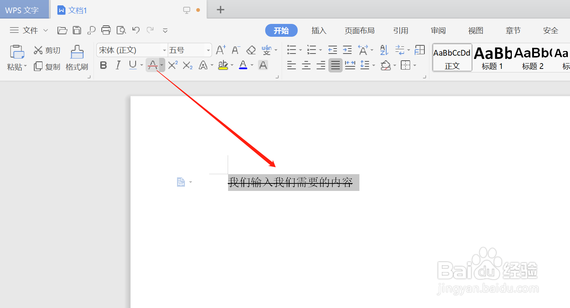Screen dimensions: 570x308
Task: Toggle character shading icon
Action: point(263,65)
